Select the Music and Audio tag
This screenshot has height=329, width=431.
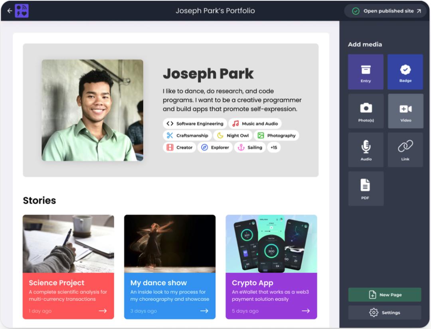click(x=255, y=124)
